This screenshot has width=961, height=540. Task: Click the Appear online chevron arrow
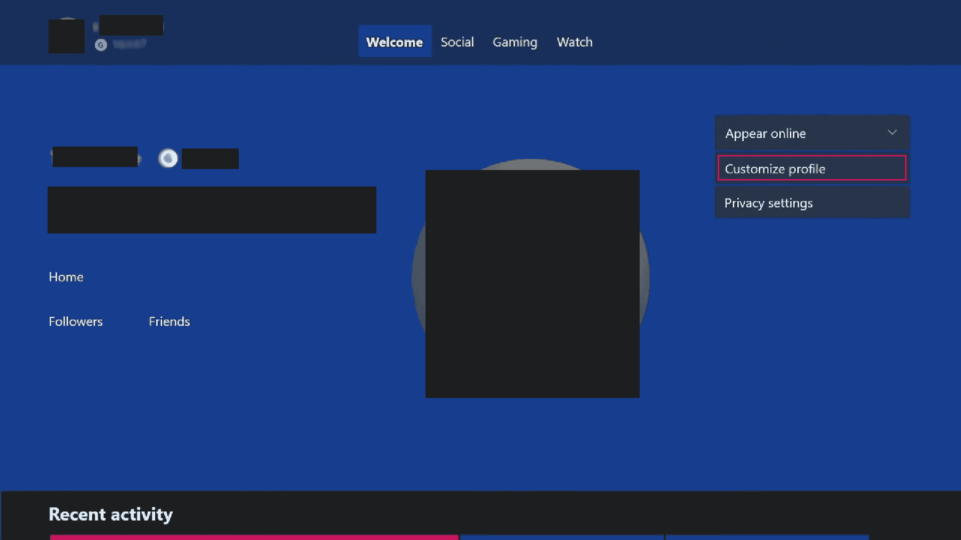click(892, 132)
